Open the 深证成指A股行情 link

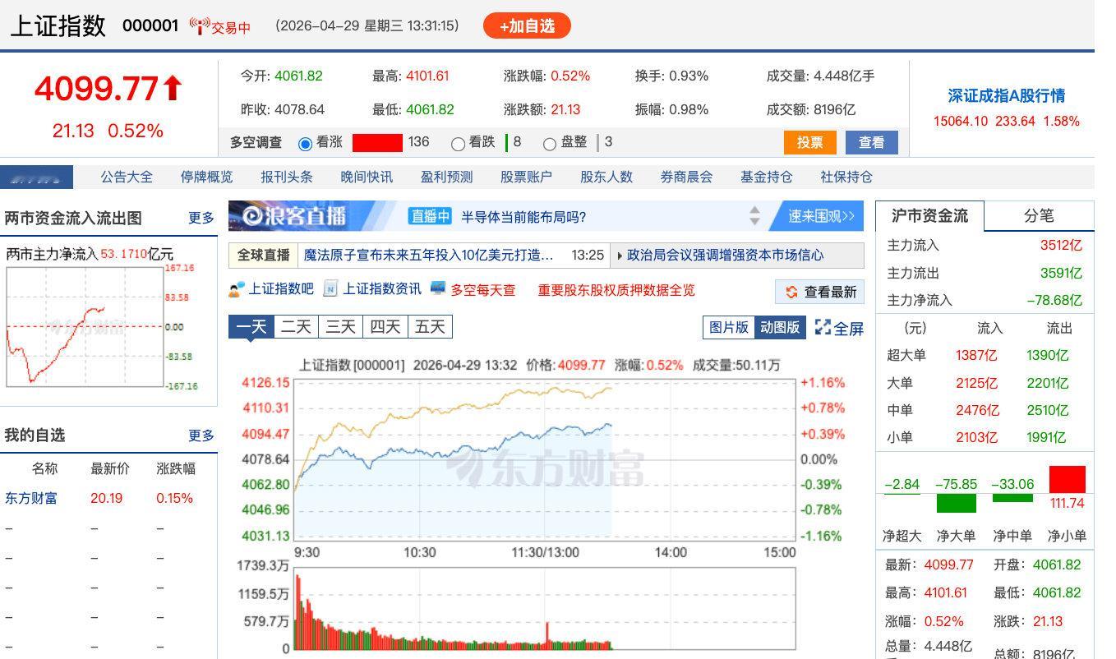point(1006,95)
